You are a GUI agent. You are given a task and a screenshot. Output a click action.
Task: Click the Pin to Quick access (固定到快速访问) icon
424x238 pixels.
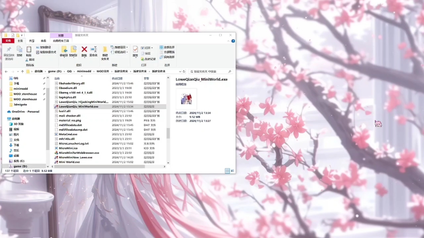pos(9,50)
